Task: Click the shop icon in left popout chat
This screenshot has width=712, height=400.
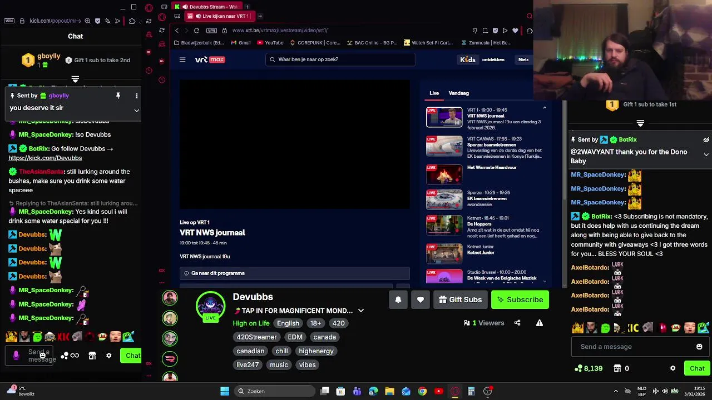Action: click(92, 356)
